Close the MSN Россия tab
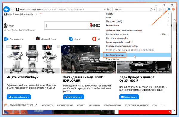This screenshot has width=179, height=117. pyautogui.click(x=36, y=14)
